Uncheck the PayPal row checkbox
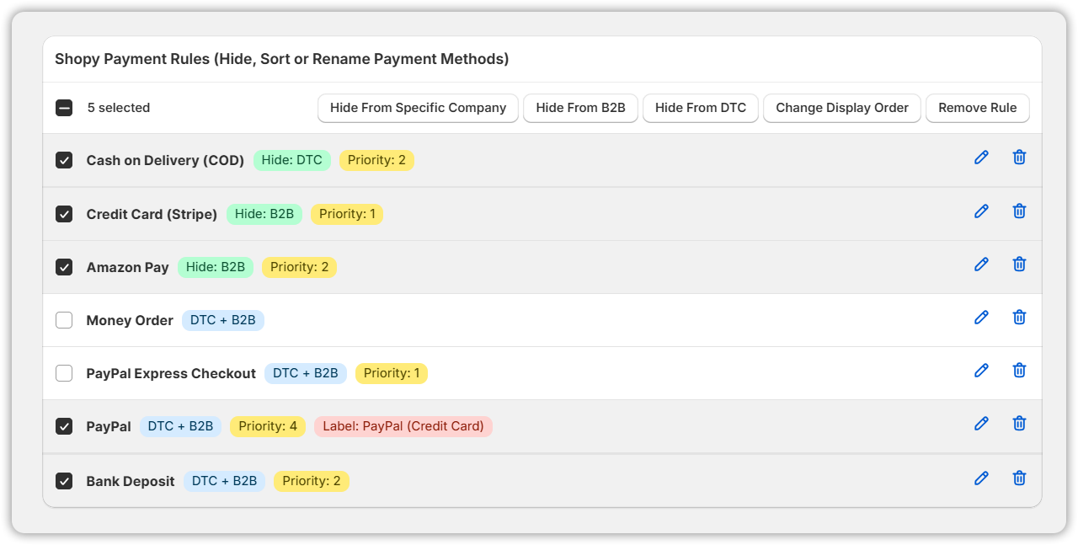Image resolution: width=1078 pixels, height=545 pixels. (x=64, y=426)
